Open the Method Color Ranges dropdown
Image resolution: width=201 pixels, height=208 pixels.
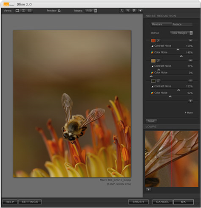pos(181,33)
